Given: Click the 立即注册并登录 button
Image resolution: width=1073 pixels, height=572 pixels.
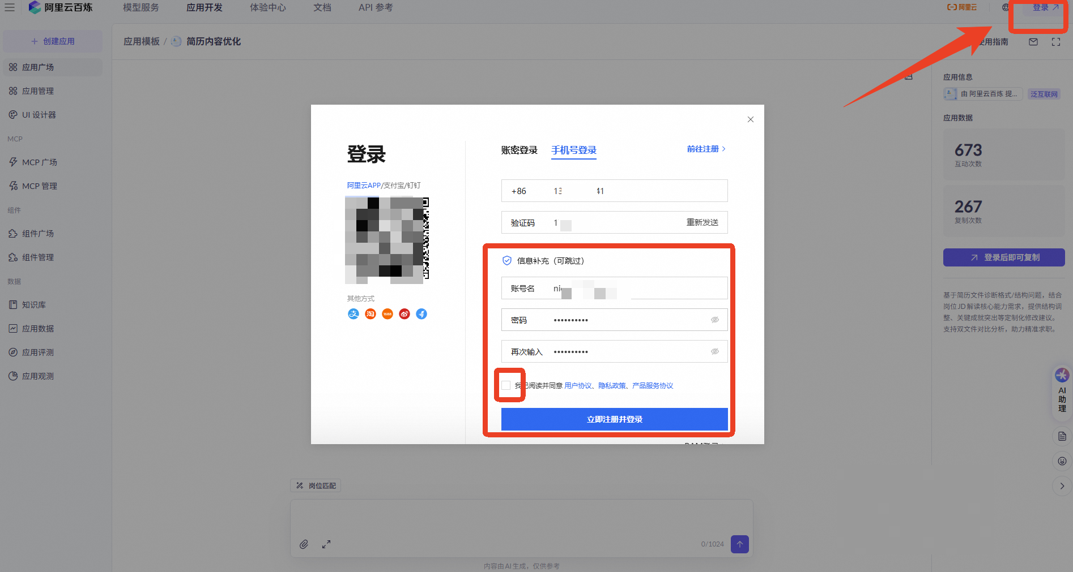Looking at the screenshot, I should pyautogui.click(x=614, y=419).
